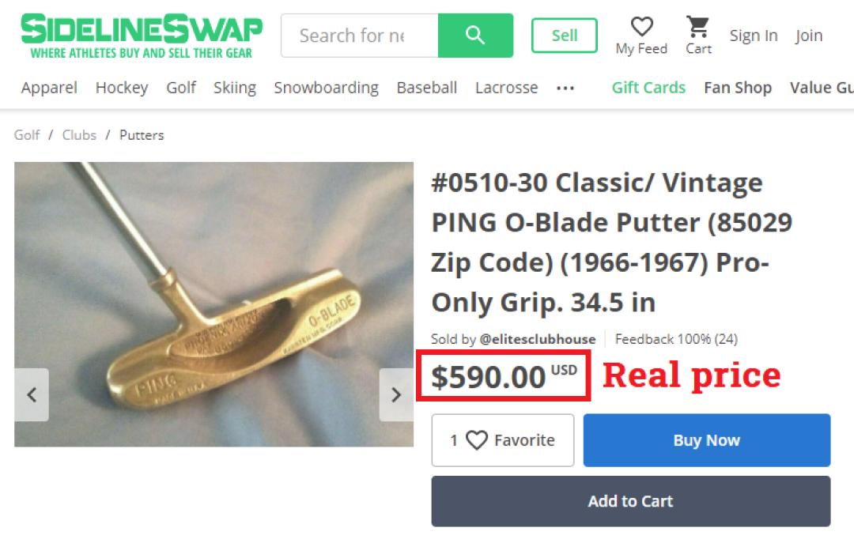Open the Hockey category
854x539 pixels.
tap(122, 88)
